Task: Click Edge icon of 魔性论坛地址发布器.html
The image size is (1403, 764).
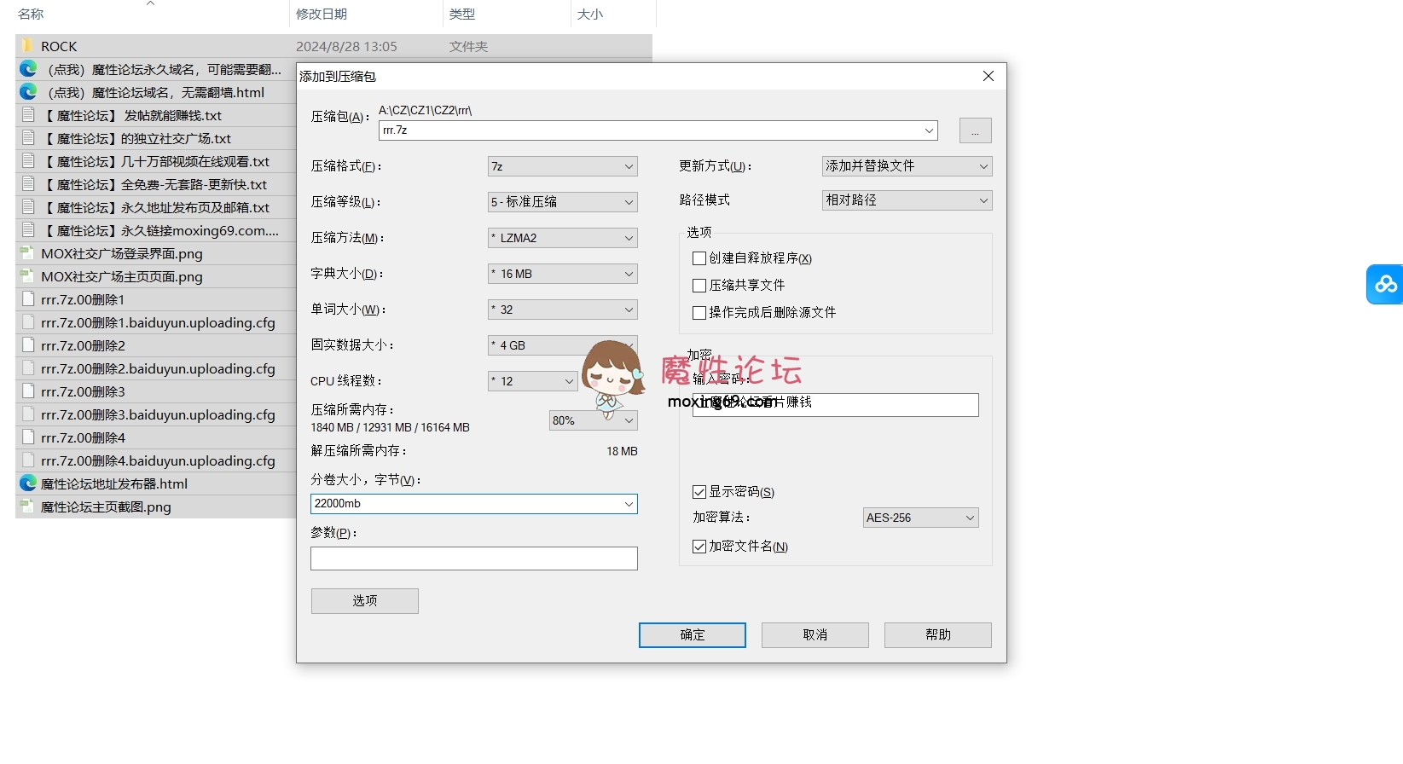Action: pyautogui.click(x=28, y=483)
